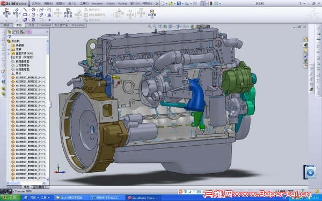The width and height of the screenshot is (322, 201).
Task: Switch to the DimXpert ribbon tab
Action: (45, 25)
